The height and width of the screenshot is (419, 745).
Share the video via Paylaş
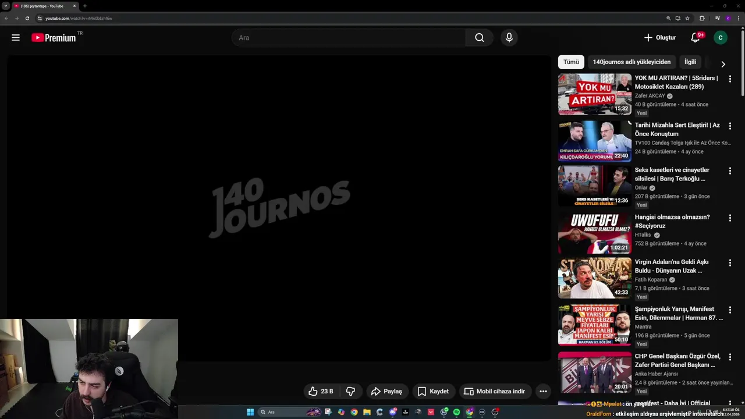387,391
